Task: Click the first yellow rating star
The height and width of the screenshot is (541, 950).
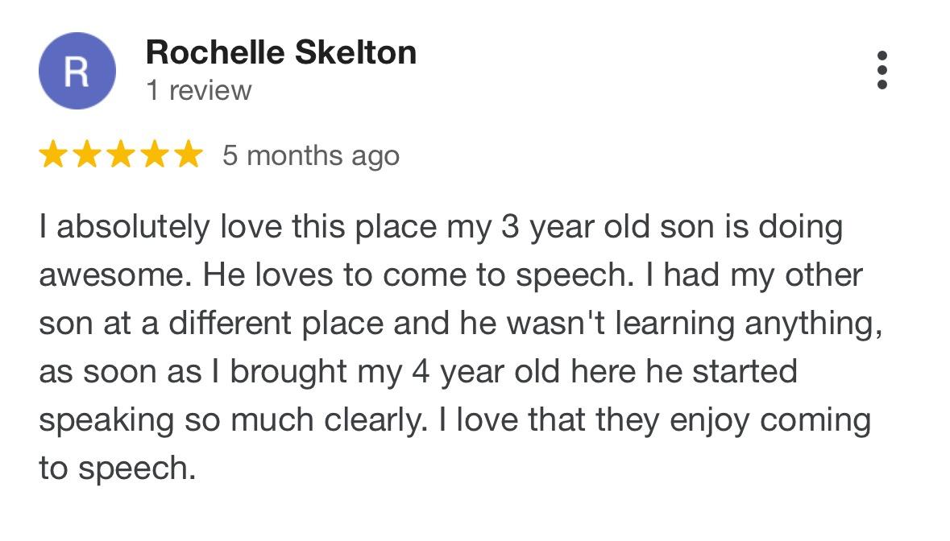Action: [x=53, y=154]
